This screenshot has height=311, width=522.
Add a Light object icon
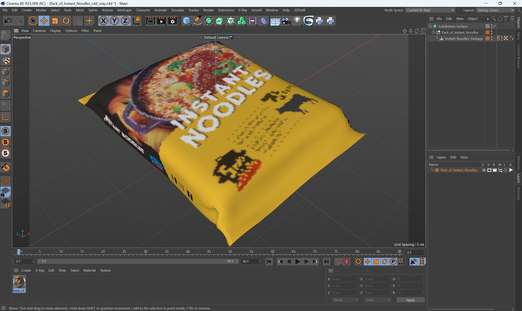tap(297, 21)
